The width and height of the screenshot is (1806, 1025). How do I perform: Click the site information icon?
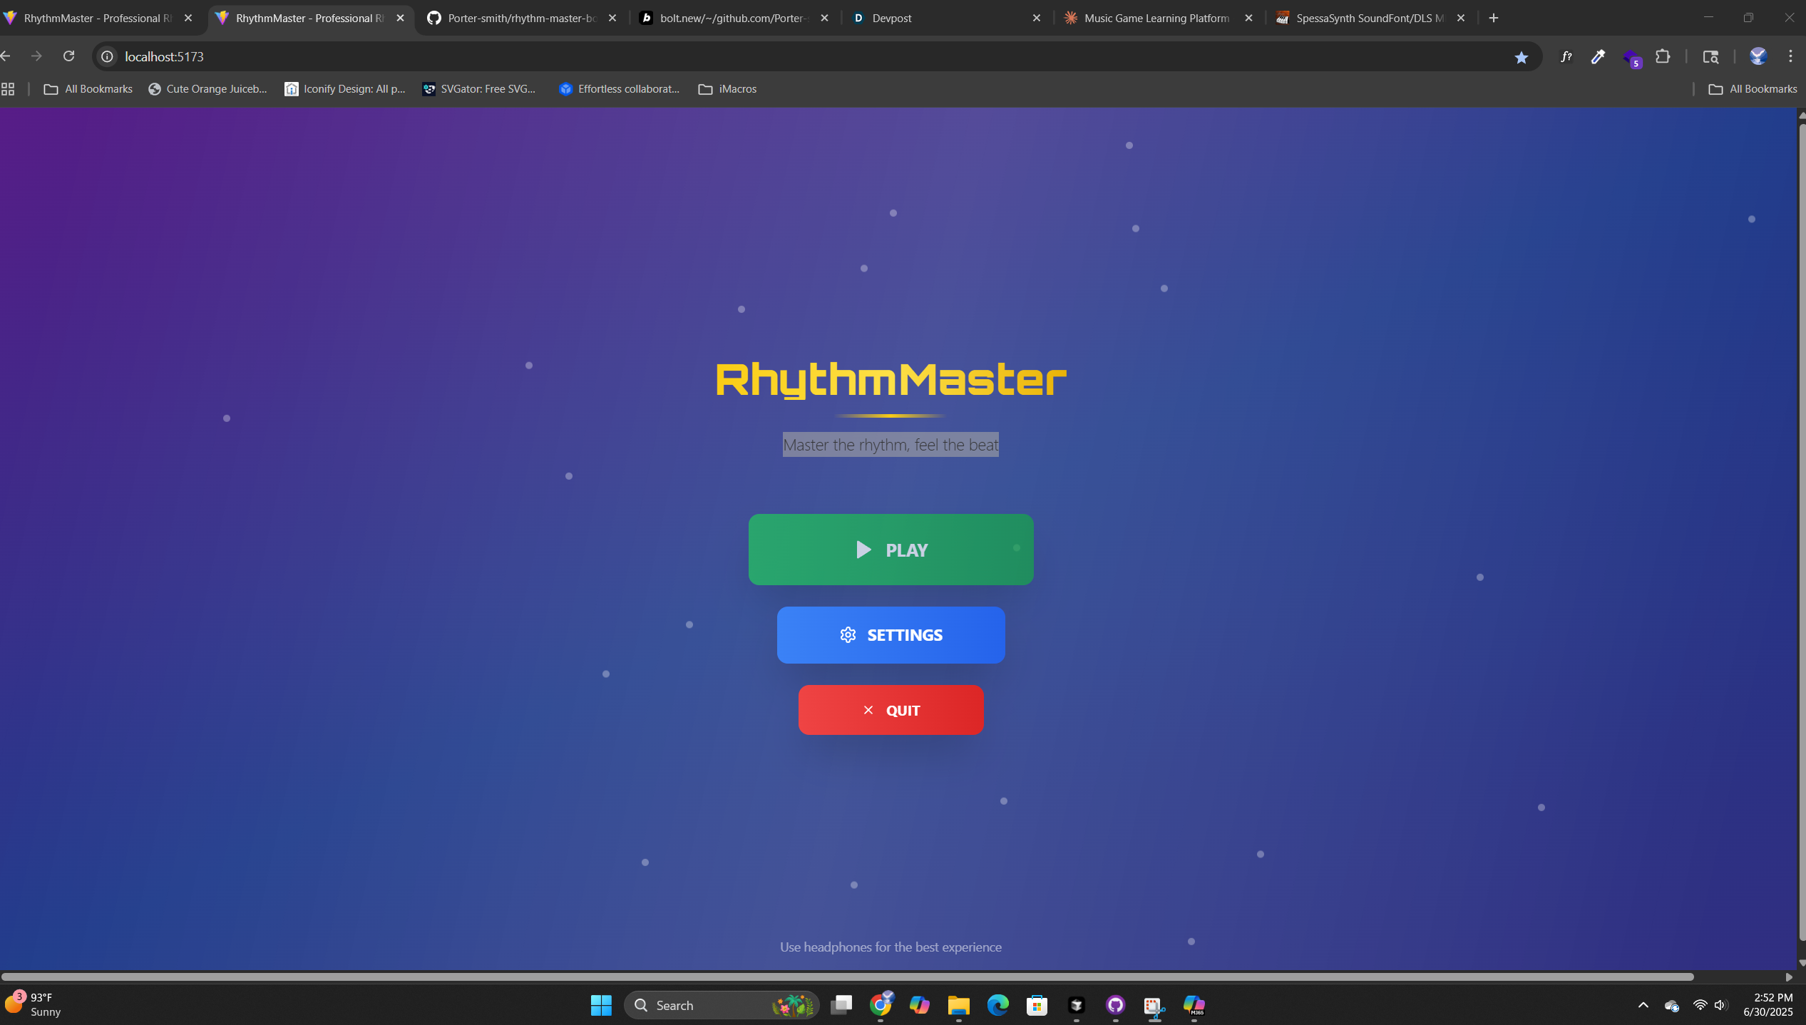coord(107,56)
